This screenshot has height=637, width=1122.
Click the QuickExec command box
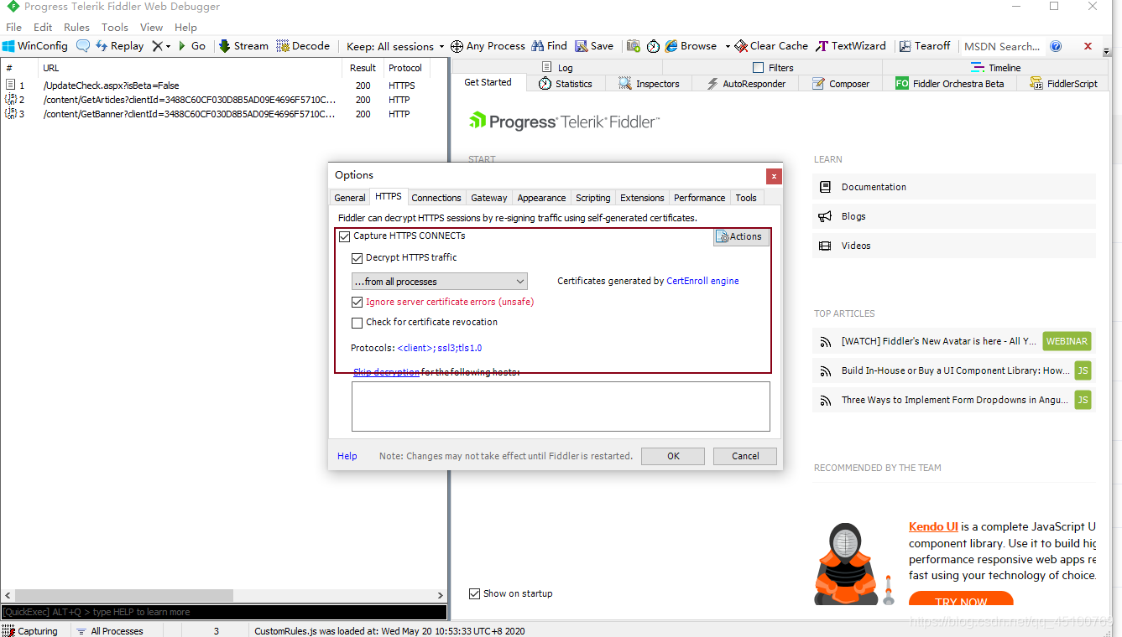pyautogui.click(x=224, y=612)
